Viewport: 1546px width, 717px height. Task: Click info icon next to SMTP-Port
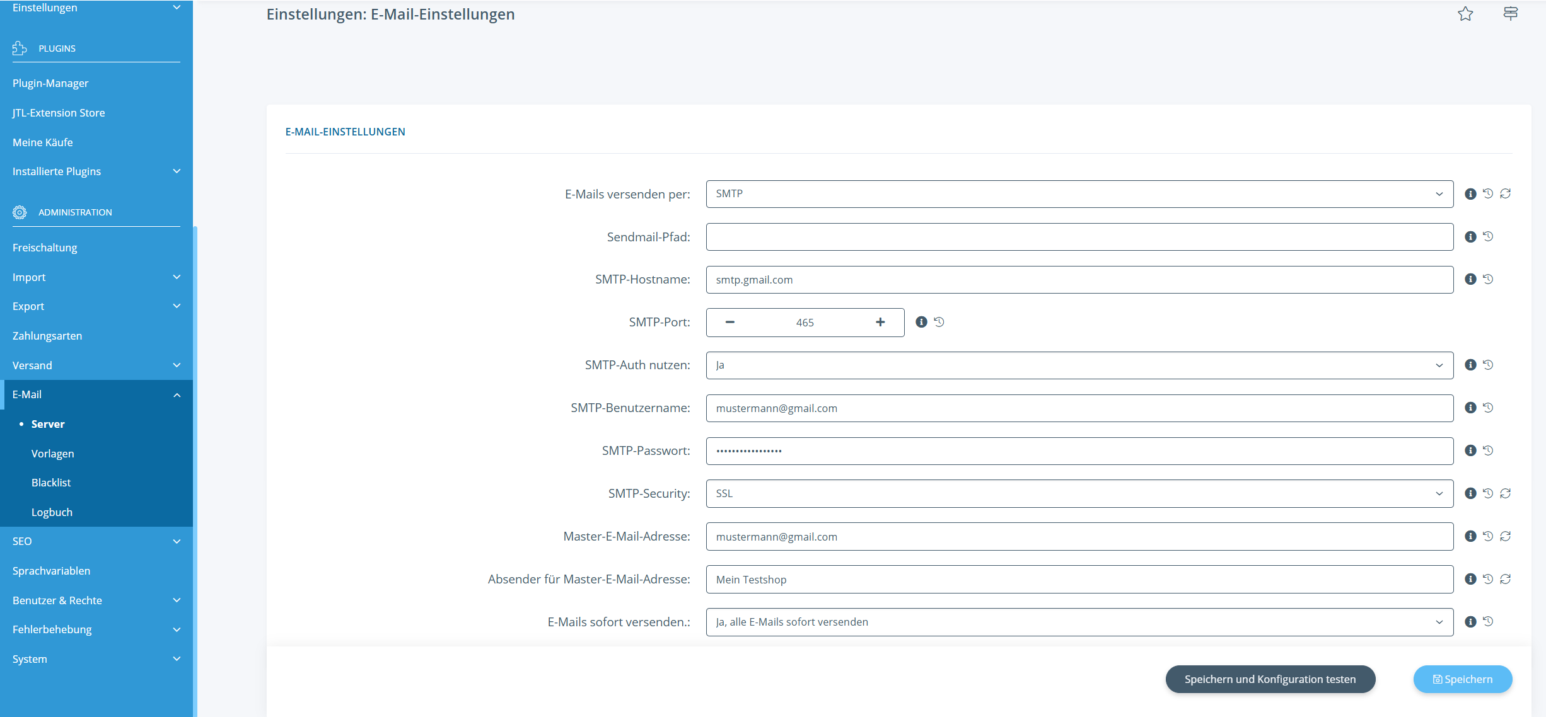click(921, 322)
